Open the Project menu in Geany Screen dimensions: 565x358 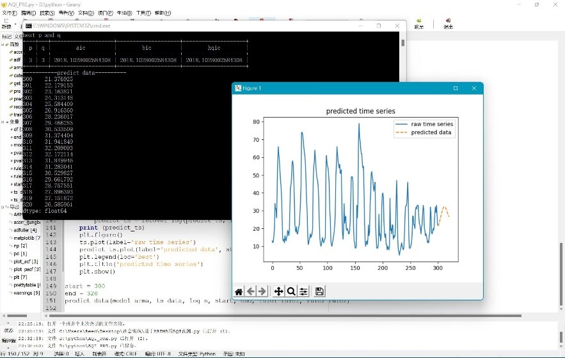(x=105, y=13)
